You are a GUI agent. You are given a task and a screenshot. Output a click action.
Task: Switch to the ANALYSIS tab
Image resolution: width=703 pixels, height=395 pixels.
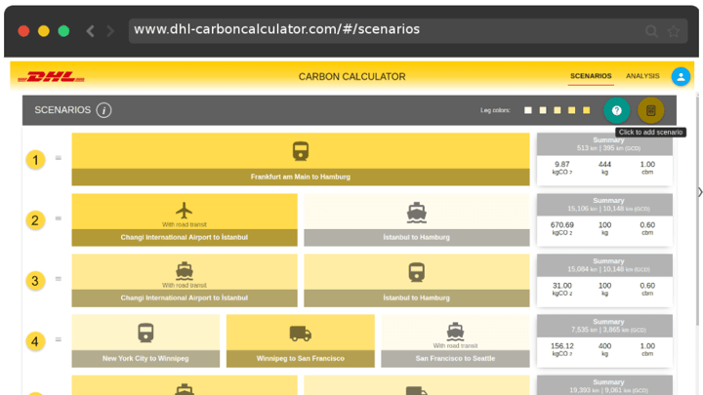642,76
